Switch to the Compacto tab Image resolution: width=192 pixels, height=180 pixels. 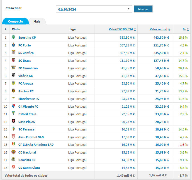point(16,21)
